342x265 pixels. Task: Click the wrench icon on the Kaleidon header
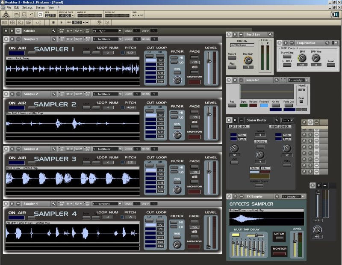tap(53, 31)
